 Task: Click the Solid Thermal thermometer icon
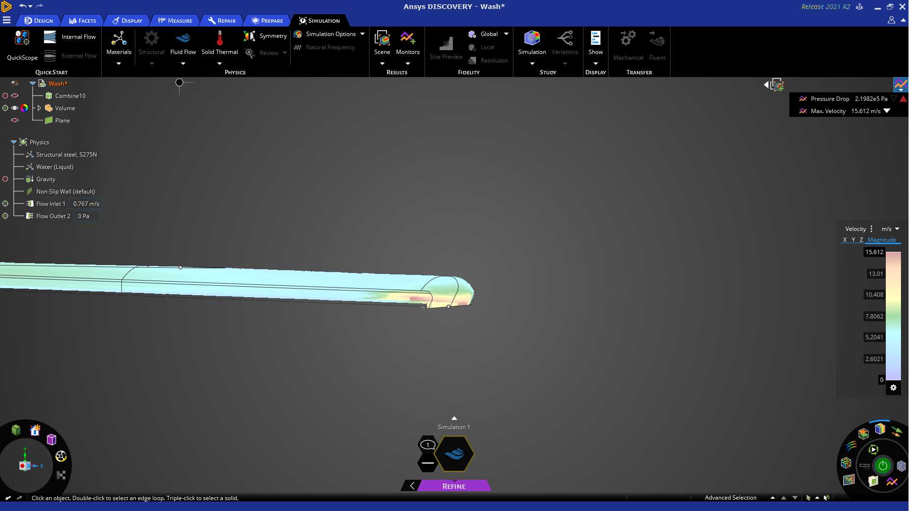click(x=220, y=38)
